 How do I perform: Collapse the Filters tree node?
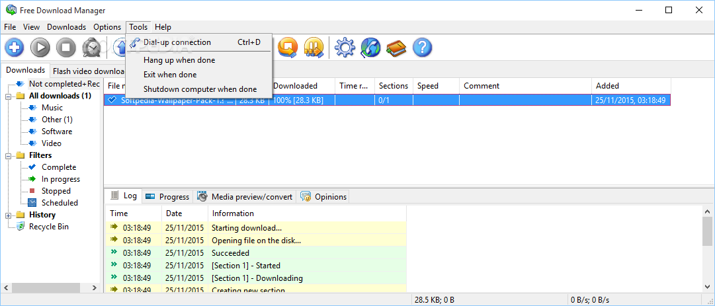tap(8, 156)
